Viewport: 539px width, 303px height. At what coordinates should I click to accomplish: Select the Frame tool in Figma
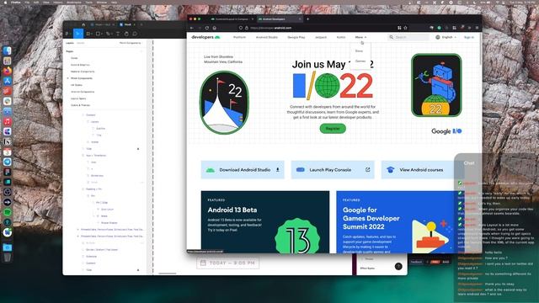click(x=88, y=34)
